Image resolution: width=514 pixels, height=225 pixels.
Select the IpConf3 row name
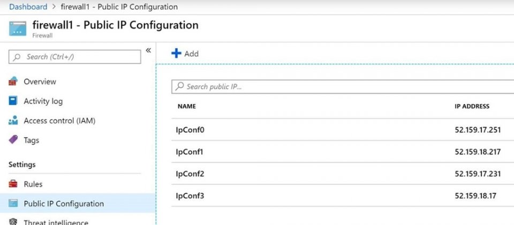click(190, 196)
